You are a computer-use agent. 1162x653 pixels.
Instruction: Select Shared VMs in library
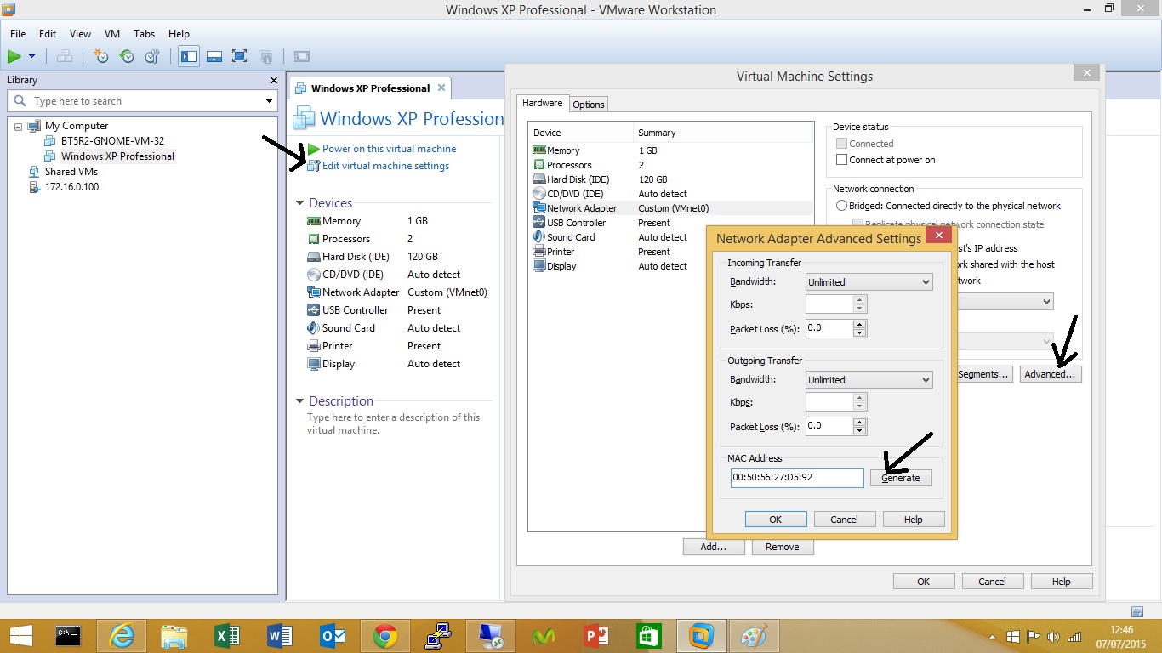click(71, 171)
